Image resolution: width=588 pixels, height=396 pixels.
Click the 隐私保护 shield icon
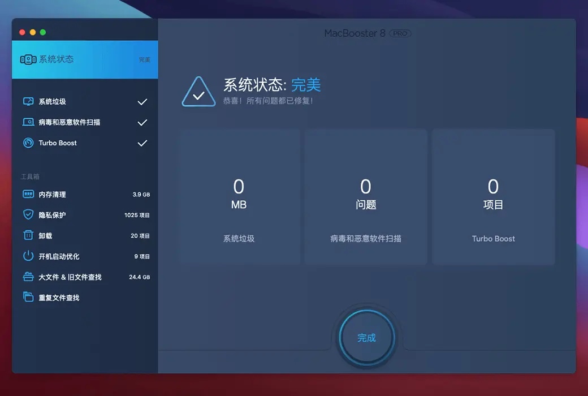[28, 214]
